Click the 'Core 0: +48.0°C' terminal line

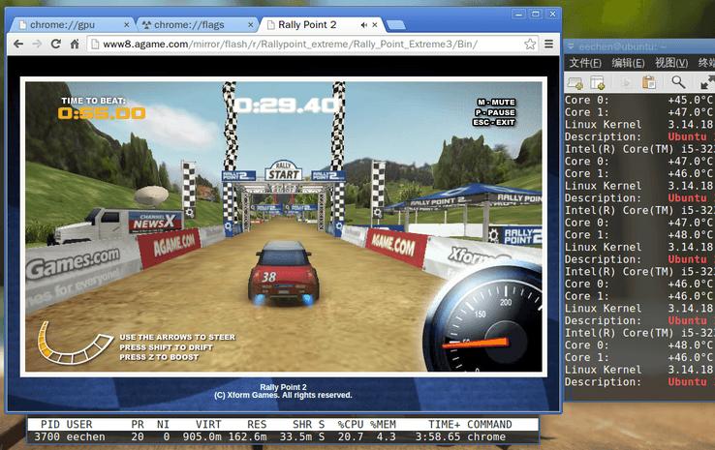638,345
